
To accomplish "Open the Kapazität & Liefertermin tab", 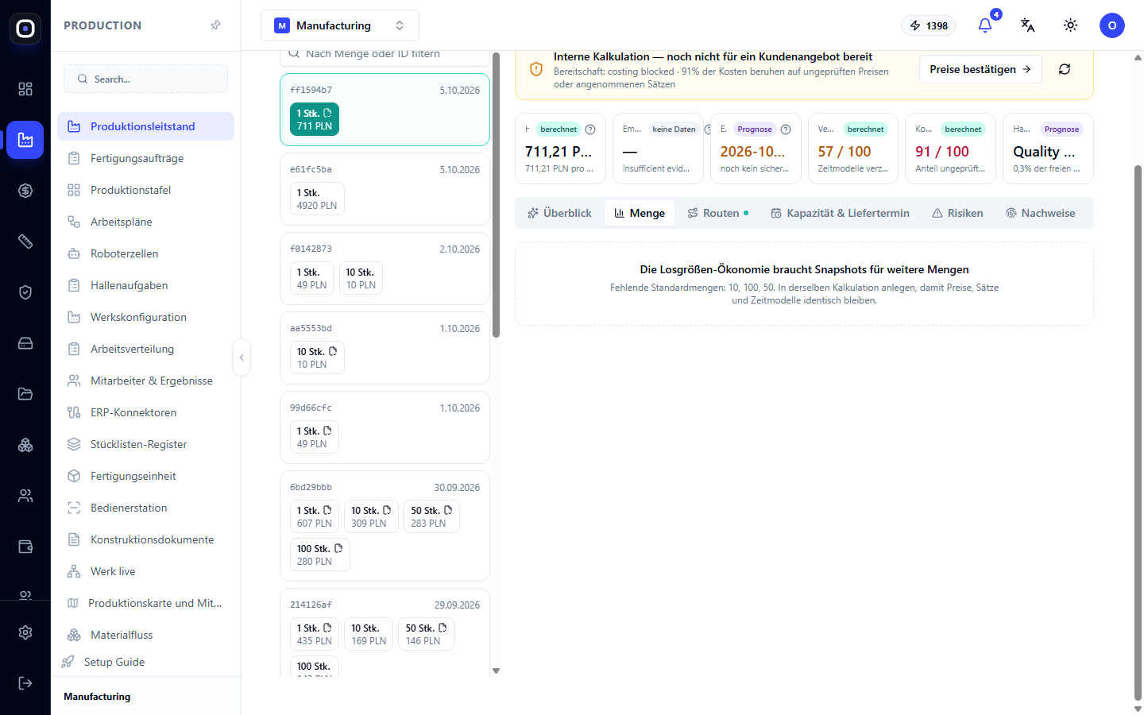I will click(x=841, y=213).
